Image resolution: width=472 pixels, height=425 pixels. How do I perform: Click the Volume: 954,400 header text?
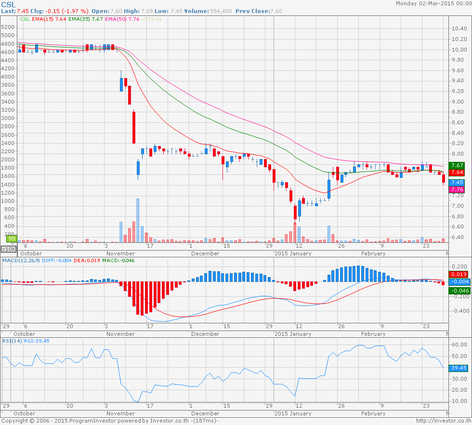[x=208, y=11]
